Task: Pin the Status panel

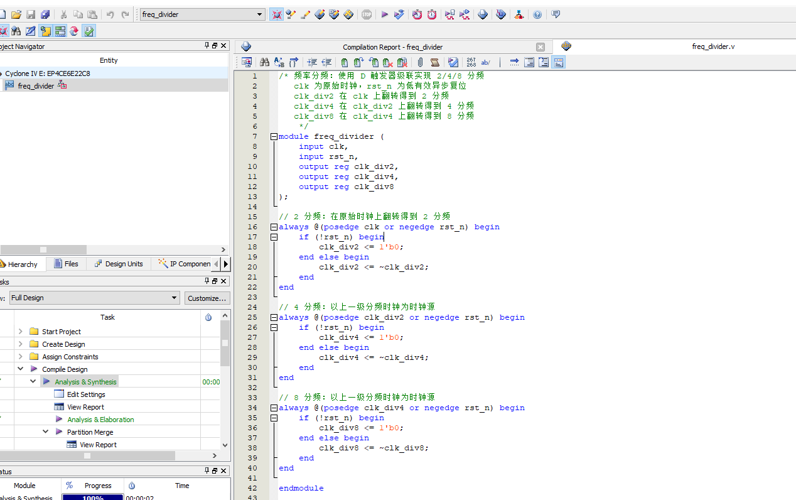Action: pos(207,471)
